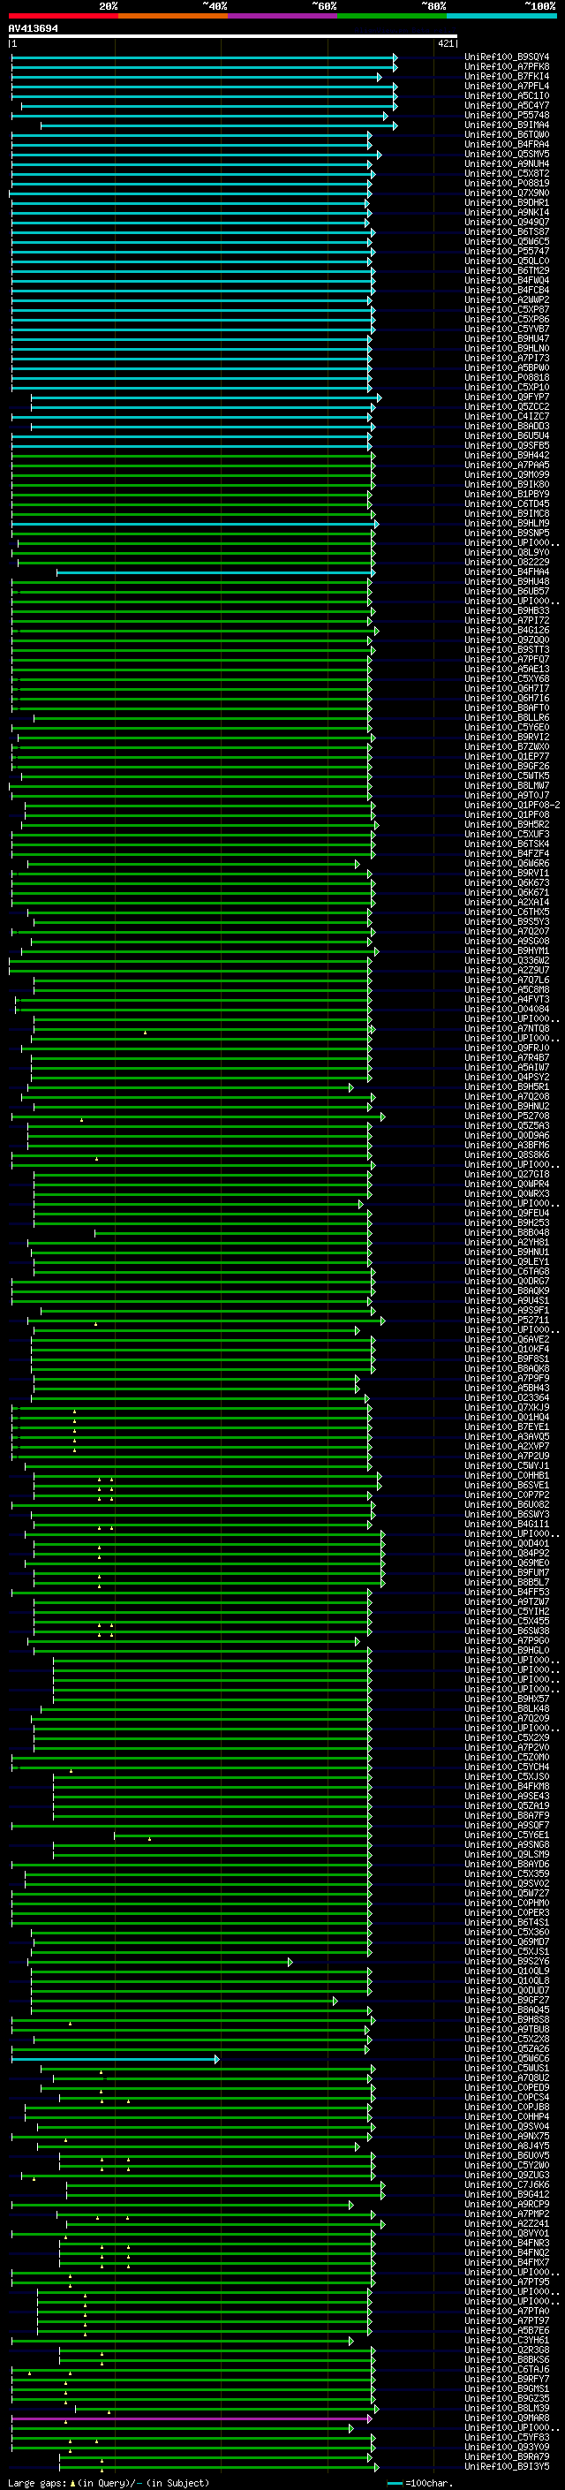The width and height of the screenshot is (565, 2490).
Task: Select the UniRef100_P08818 label
Action: click(x=507, y=378)
